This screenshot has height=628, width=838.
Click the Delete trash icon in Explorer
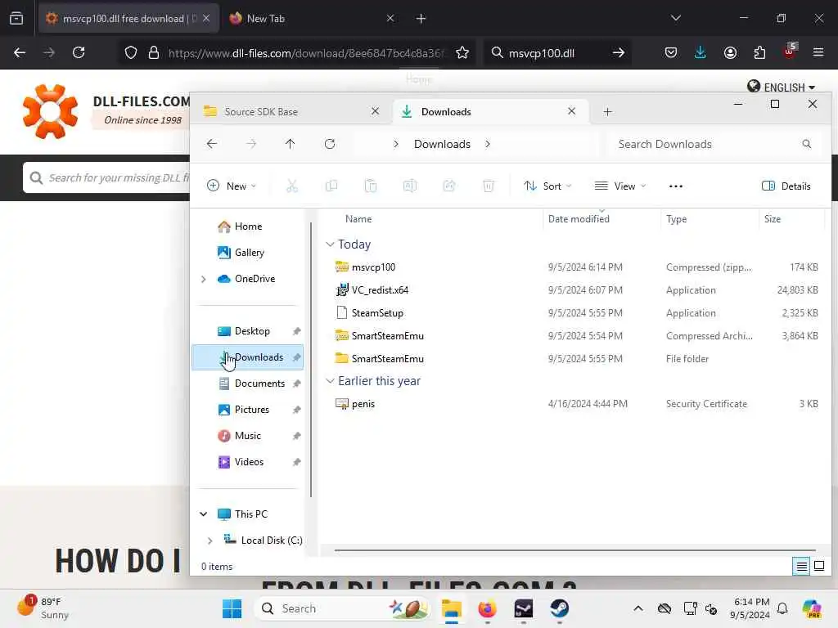[488, 186]
